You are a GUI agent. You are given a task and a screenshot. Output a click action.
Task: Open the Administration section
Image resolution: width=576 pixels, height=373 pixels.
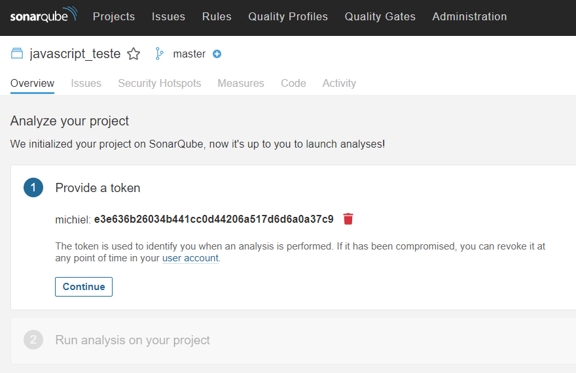tap(469, 16)
